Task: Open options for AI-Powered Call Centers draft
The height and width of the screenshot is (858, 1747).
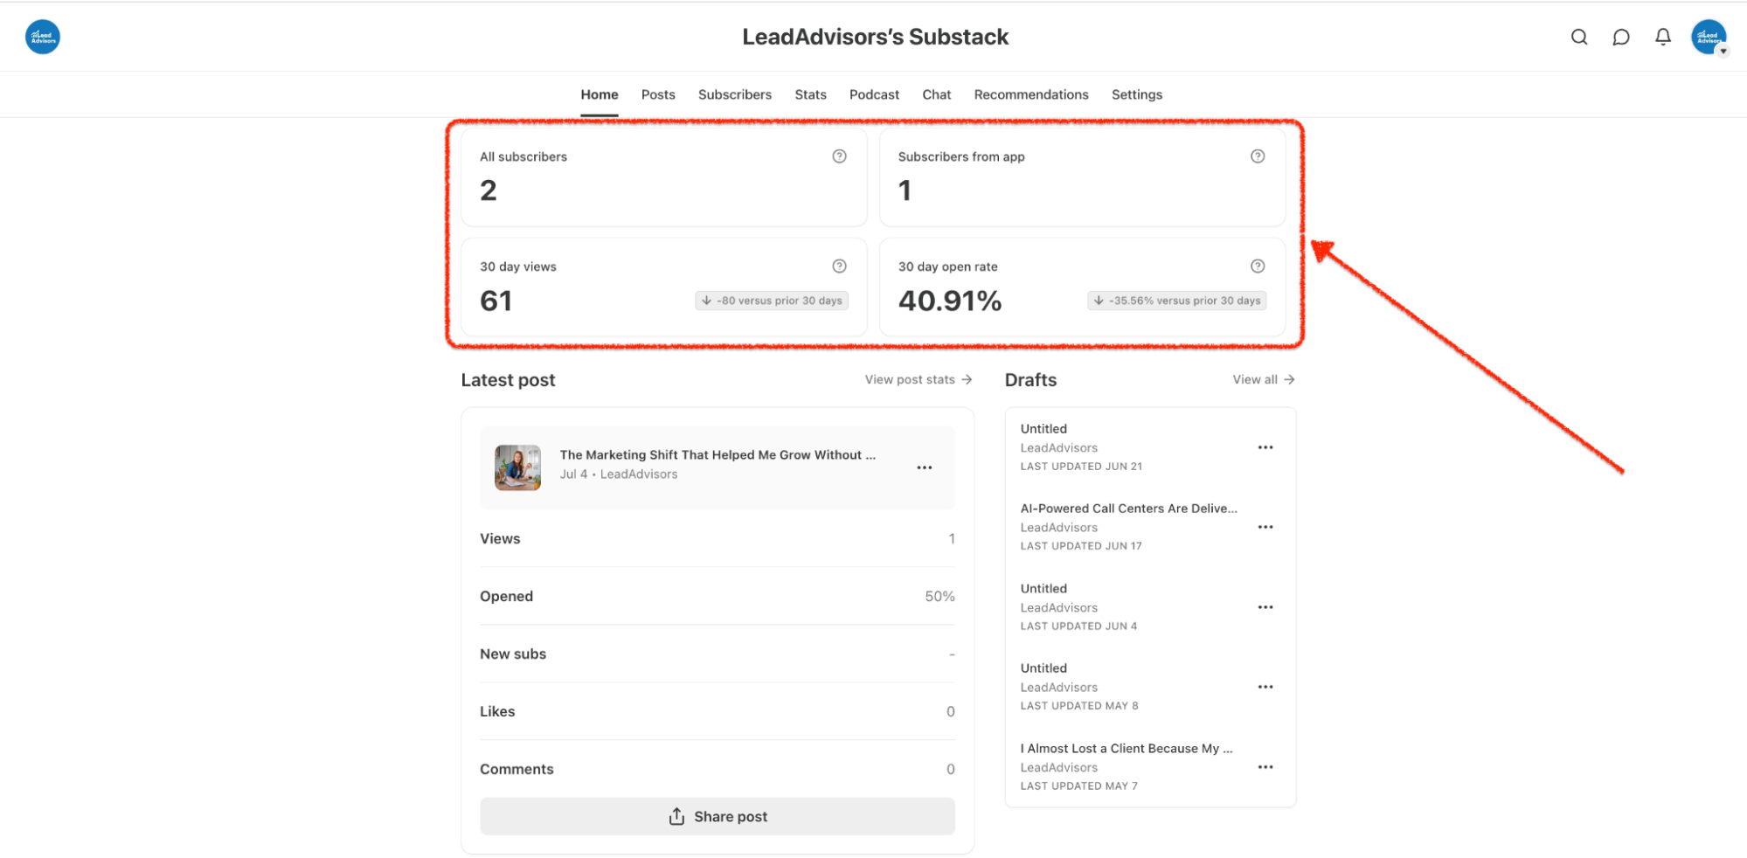Action: pos(1265,527)
